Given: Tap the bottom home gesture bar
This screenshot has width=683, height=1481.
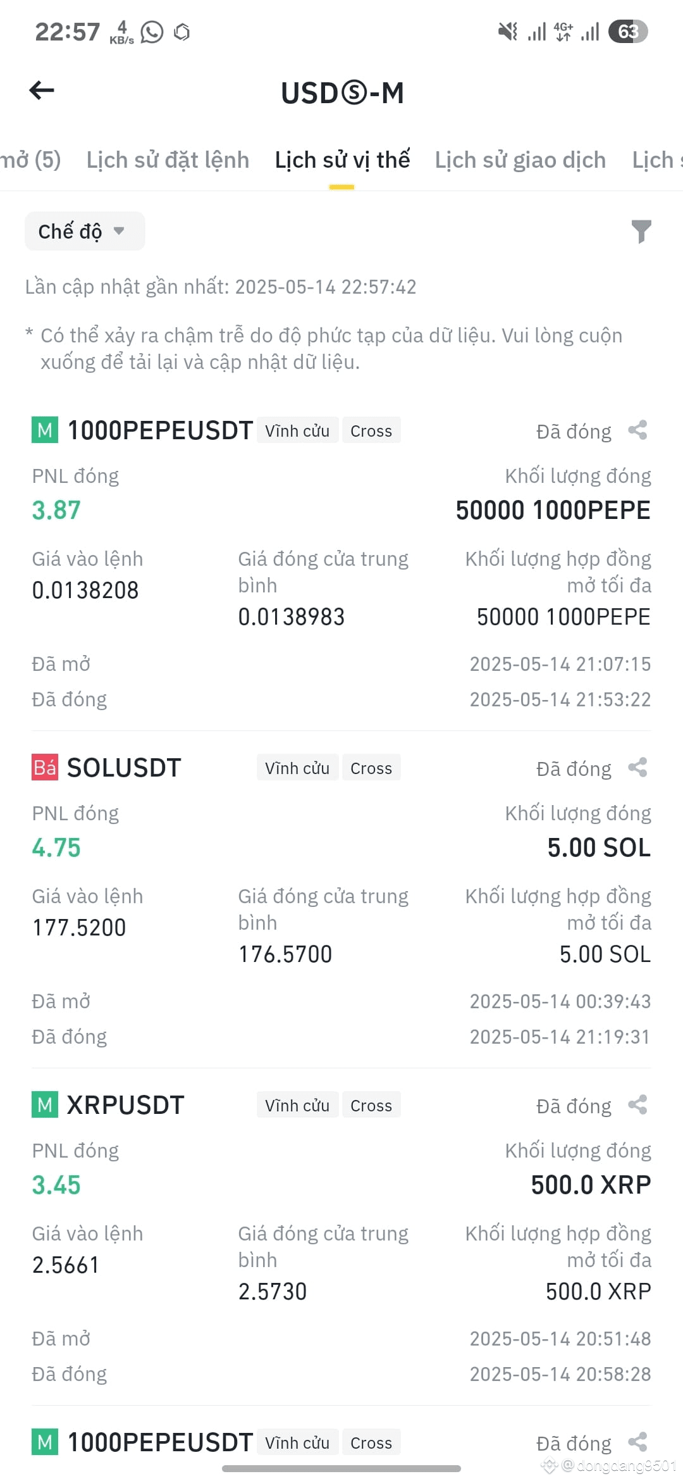Looking at the screenshot, I should [341, 1468].
